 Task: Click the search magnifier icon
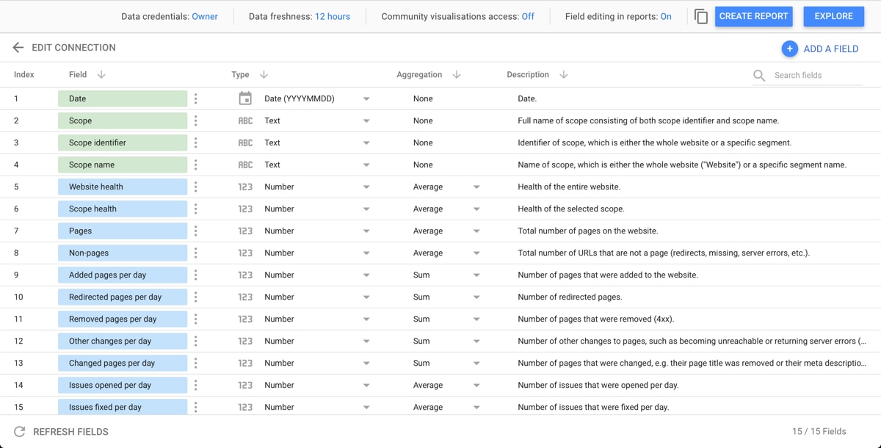point(759,76)
